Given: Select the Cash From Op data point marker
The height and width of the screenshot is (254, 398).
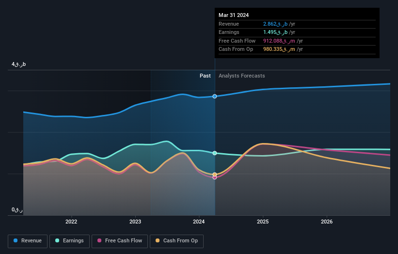Looking at the screenshot, I should click(x=215, y=175).
